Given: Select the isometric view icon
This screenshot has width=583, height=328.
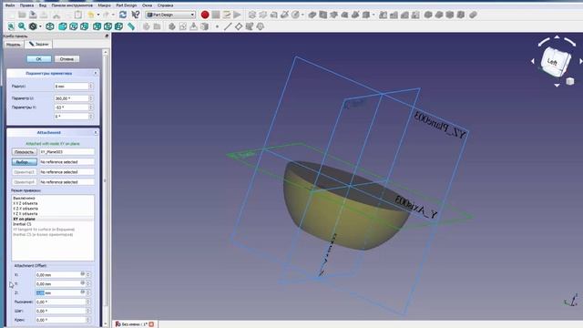Looking at the screenshot, I should pyautogui.click(x=50, y=26).
